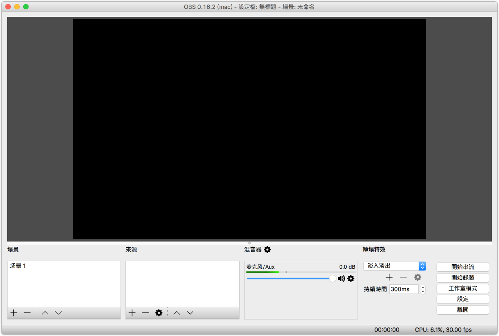This screenshot has width=499, height=336.
Task: Click 開始串流 to start streaming
Action: point(463,266)
